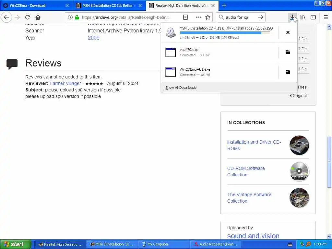The image size is (332, 249).
Task: Click the vac470.exe file icon
Action: pyautogui.click(x=171, y=52)
